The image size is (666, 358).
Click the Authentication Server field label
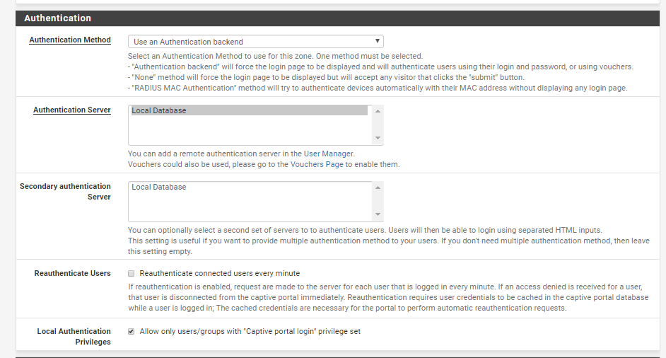tap(72, 110)
